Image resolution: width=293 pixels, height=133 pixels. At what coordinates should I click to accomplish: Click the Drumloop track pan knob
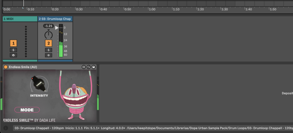(49, 35)
